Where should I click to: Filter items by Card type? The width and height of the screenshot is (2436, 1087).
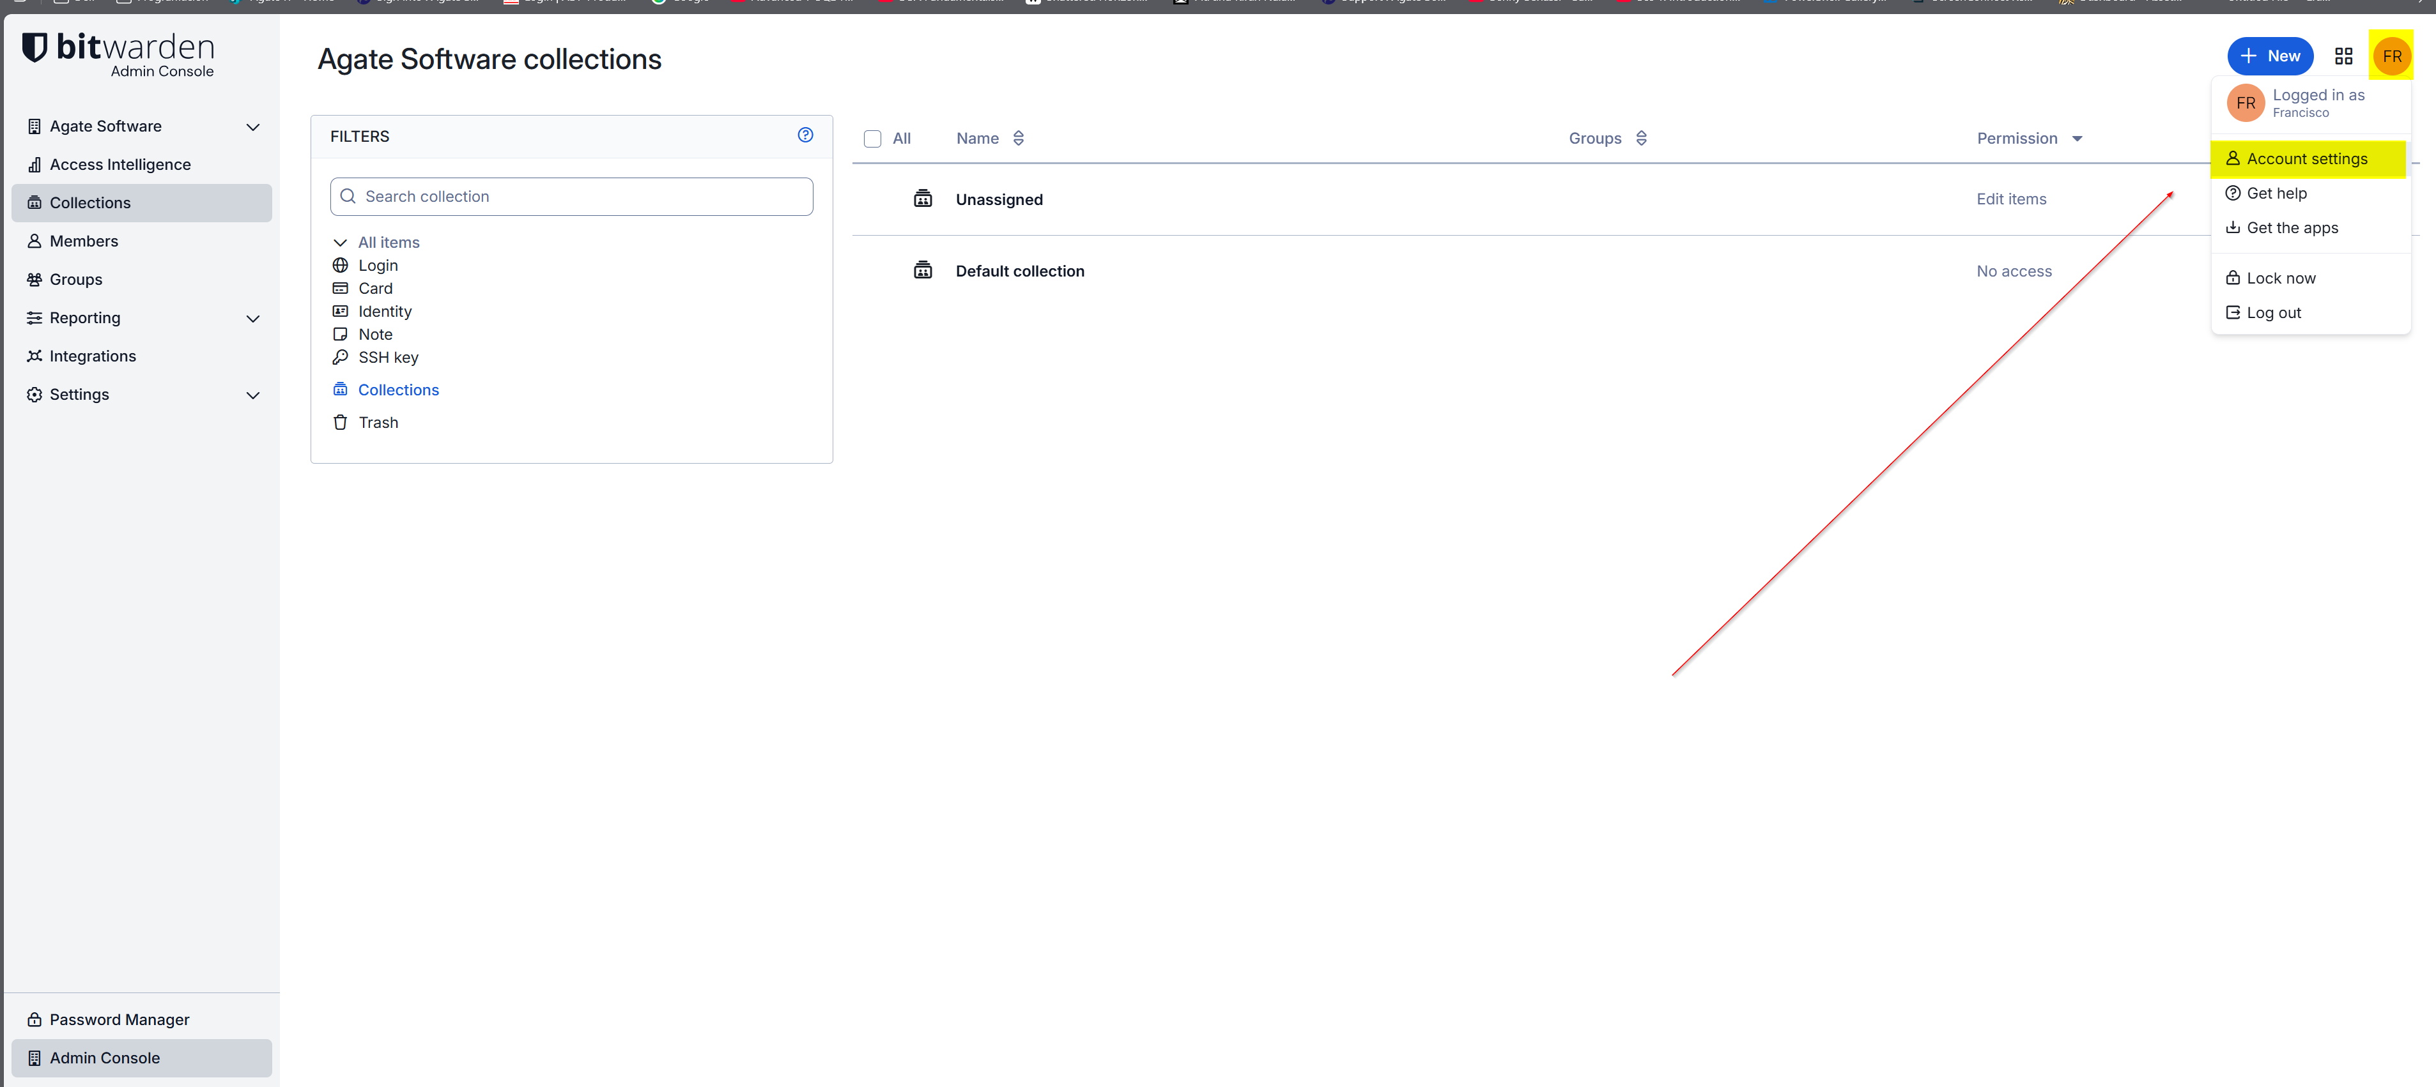click(374, 288)
